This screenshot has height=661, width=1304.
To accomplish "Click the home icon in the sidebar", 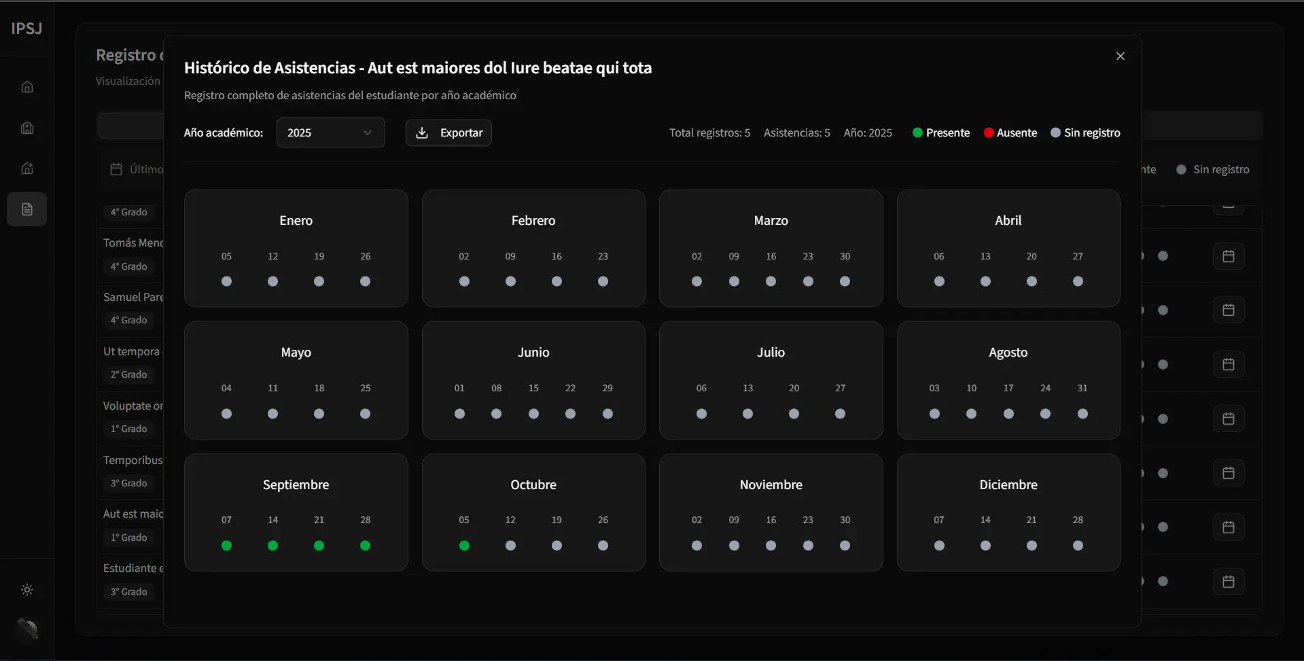I will (x=27, y=87).
